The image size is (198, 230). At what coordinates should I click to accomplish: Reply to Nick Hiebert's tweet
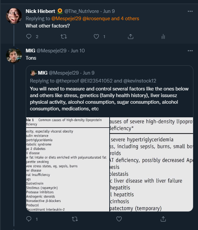click(29, 36)
